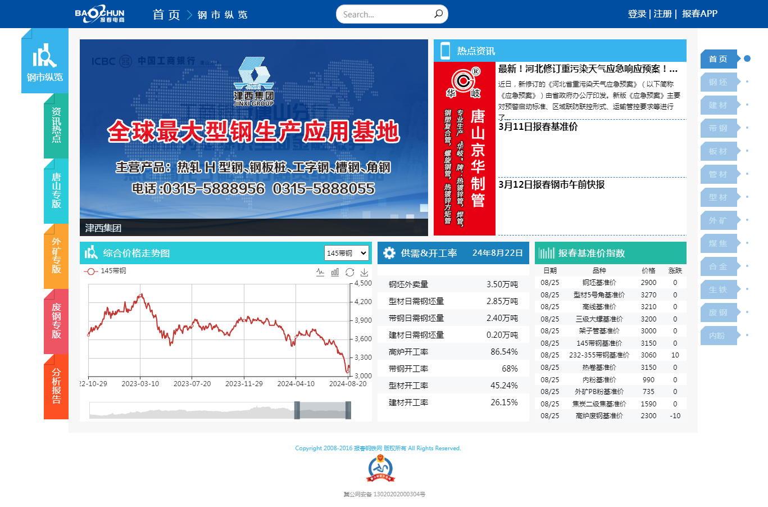The width and height of the screenshot is (768, 507).
Task: Click the 232-355带钢基准价 index row
Action: pos(611,355)
